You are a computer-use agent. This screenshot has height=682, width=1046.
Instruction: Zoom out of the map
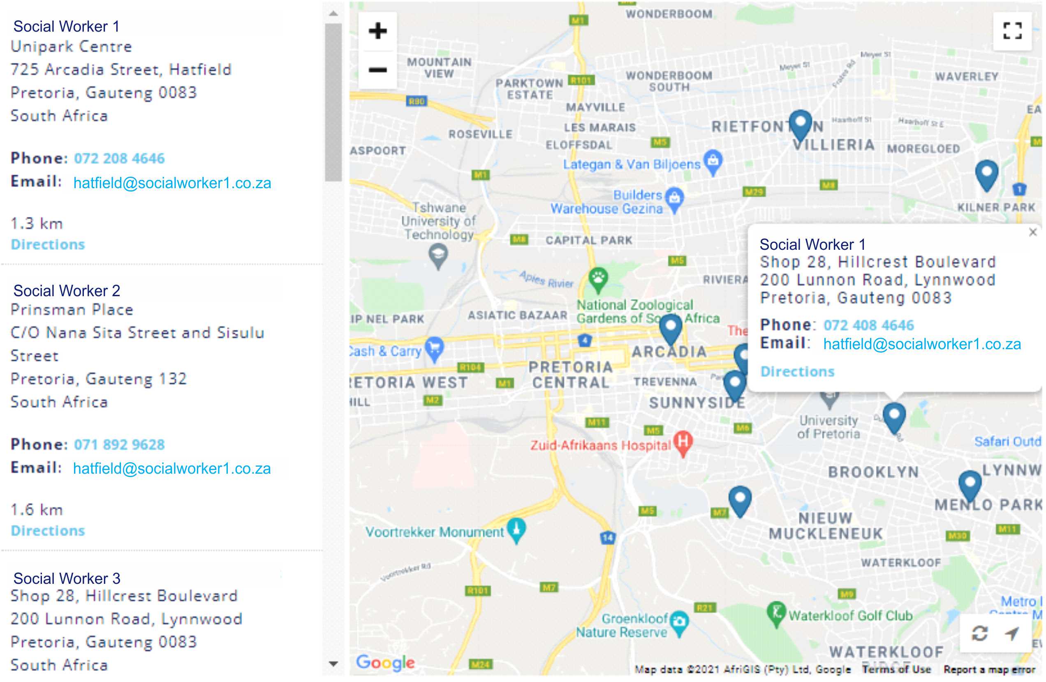coord(377,70)
